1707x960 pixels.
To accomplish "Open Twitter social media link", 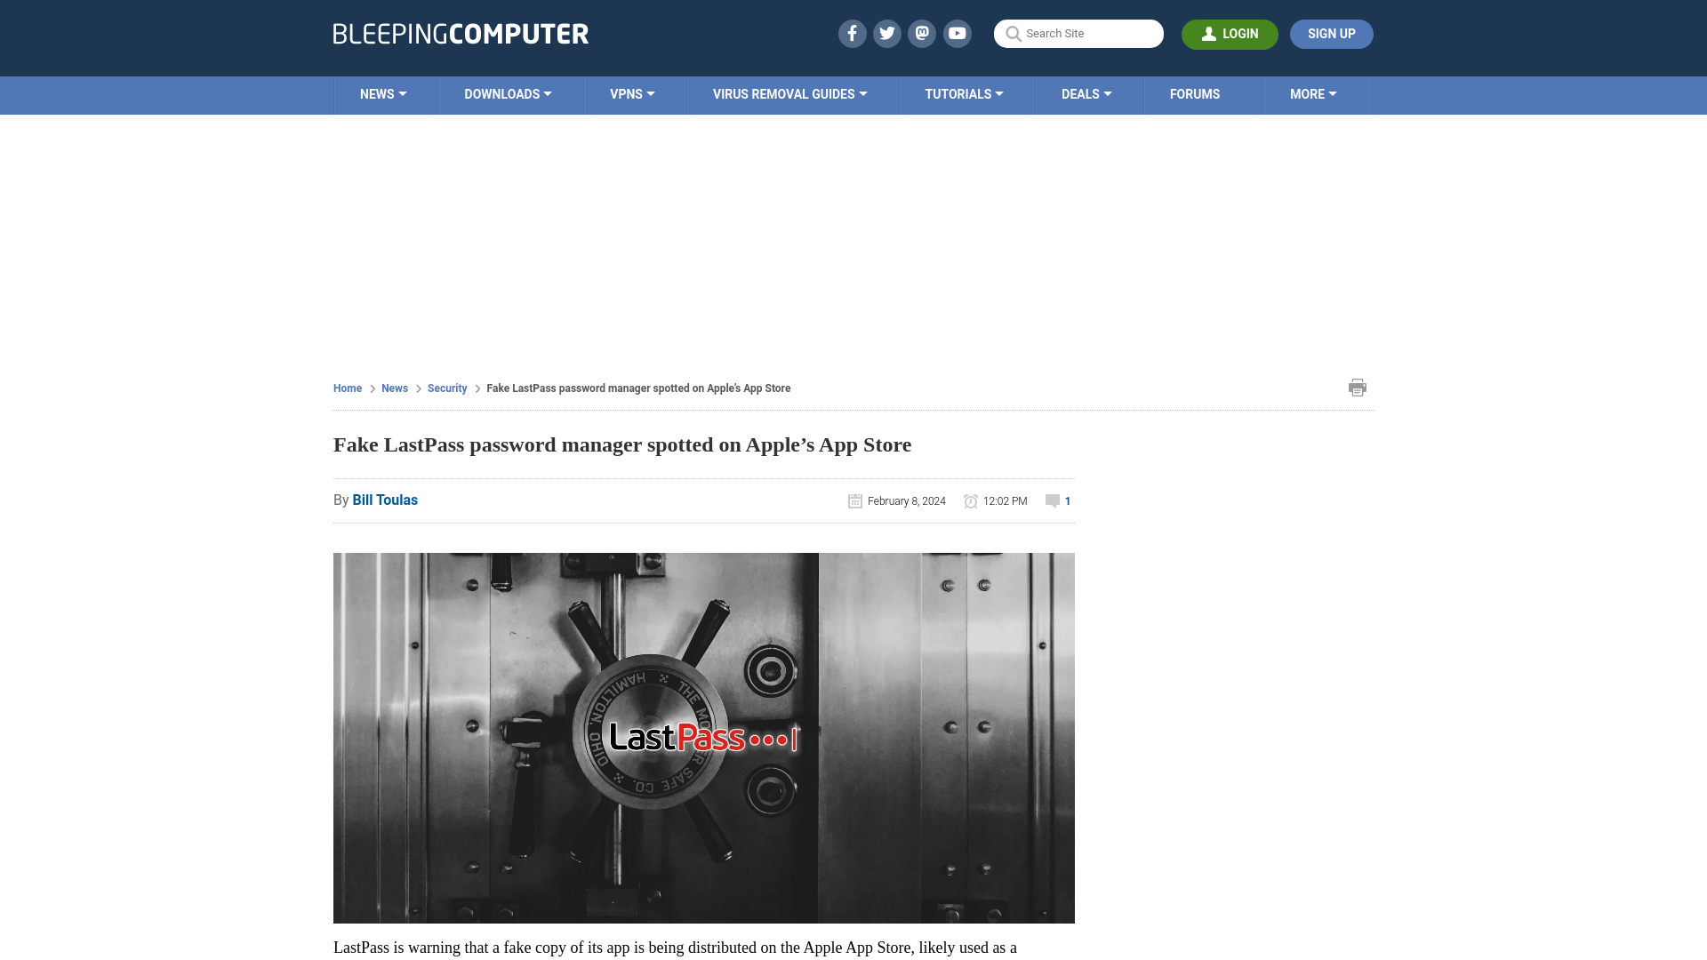I will tap(886, 33).
